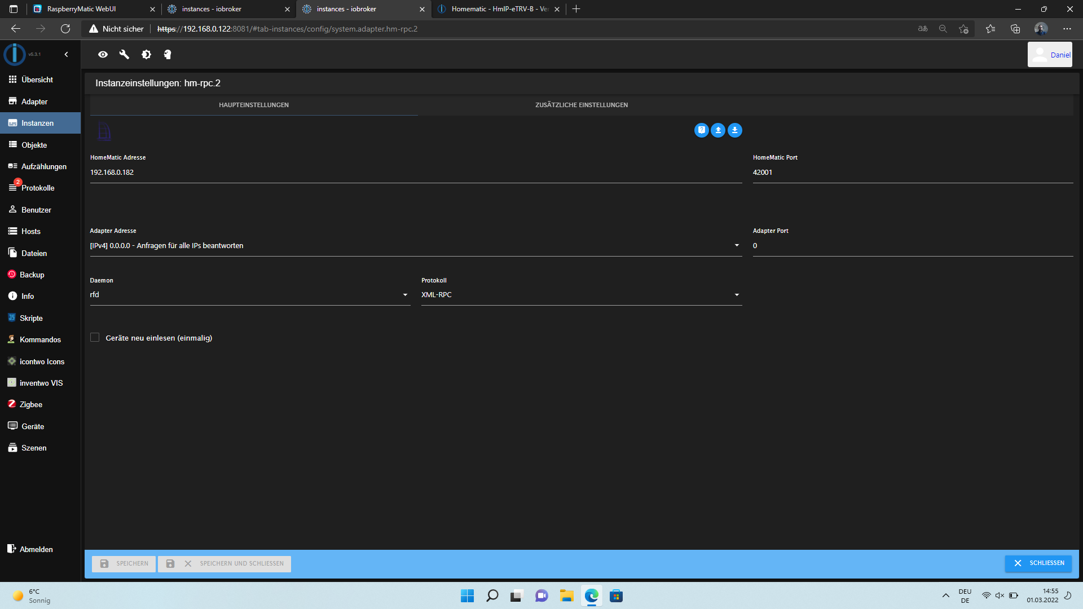This screenshot has height=609, width=1083.
Task: Open Backup in the sidebar
Action: pos(40,275)
